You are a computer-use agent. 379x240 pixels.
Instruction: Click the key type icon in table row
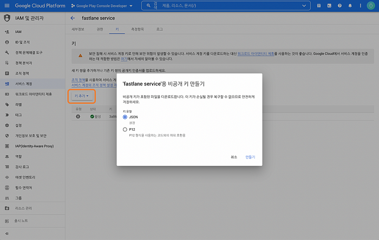tap(78, 117)
